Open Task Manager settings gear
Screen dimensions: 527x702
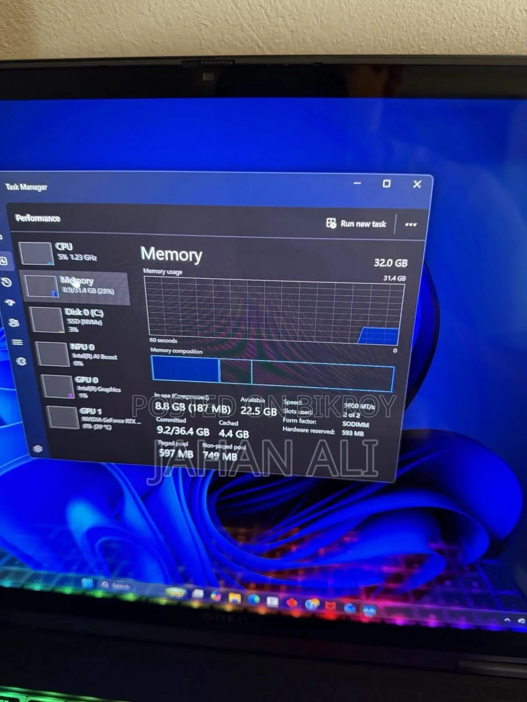38,448
